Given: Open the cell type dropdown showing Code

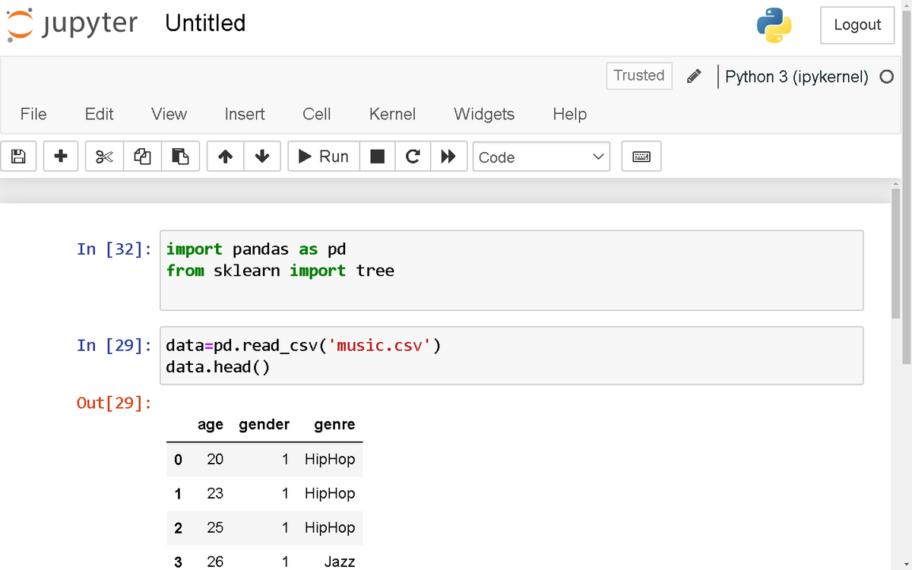Looking at the screenshot, I should pos(541,157).
